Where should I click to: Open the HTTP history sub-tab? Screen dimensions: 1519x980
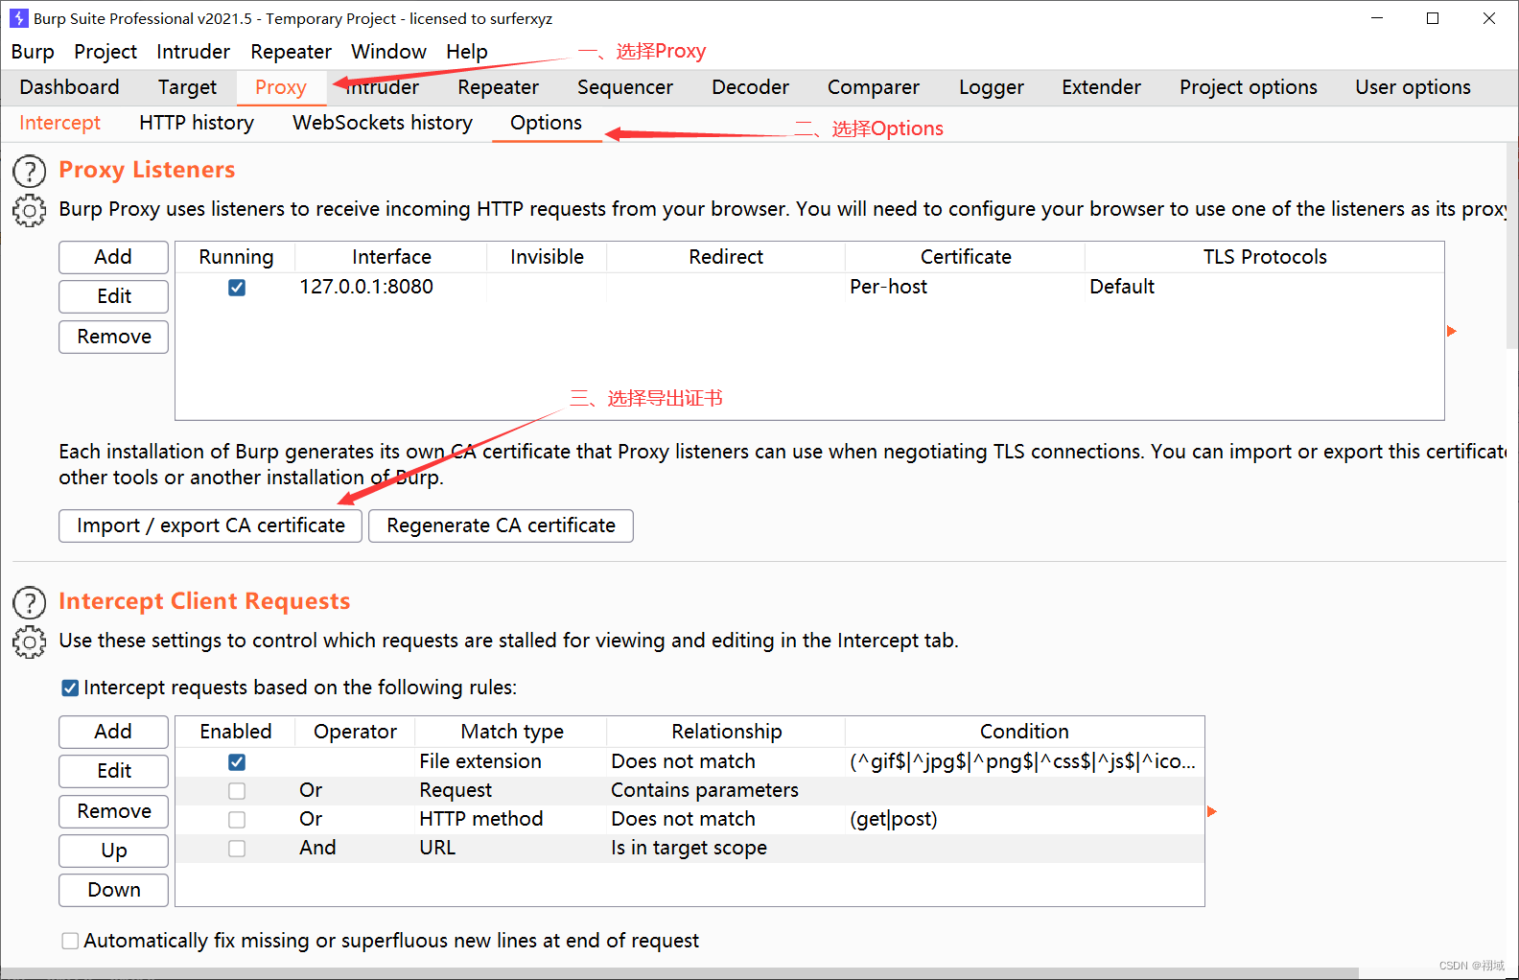pos(197,123)
